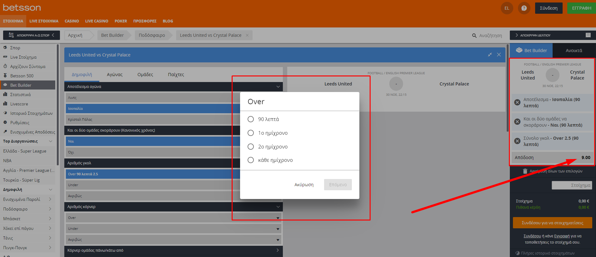This screenshot has width=596, height=257.
Task: Open NBA in the sidebar
Action: [7, 161]
